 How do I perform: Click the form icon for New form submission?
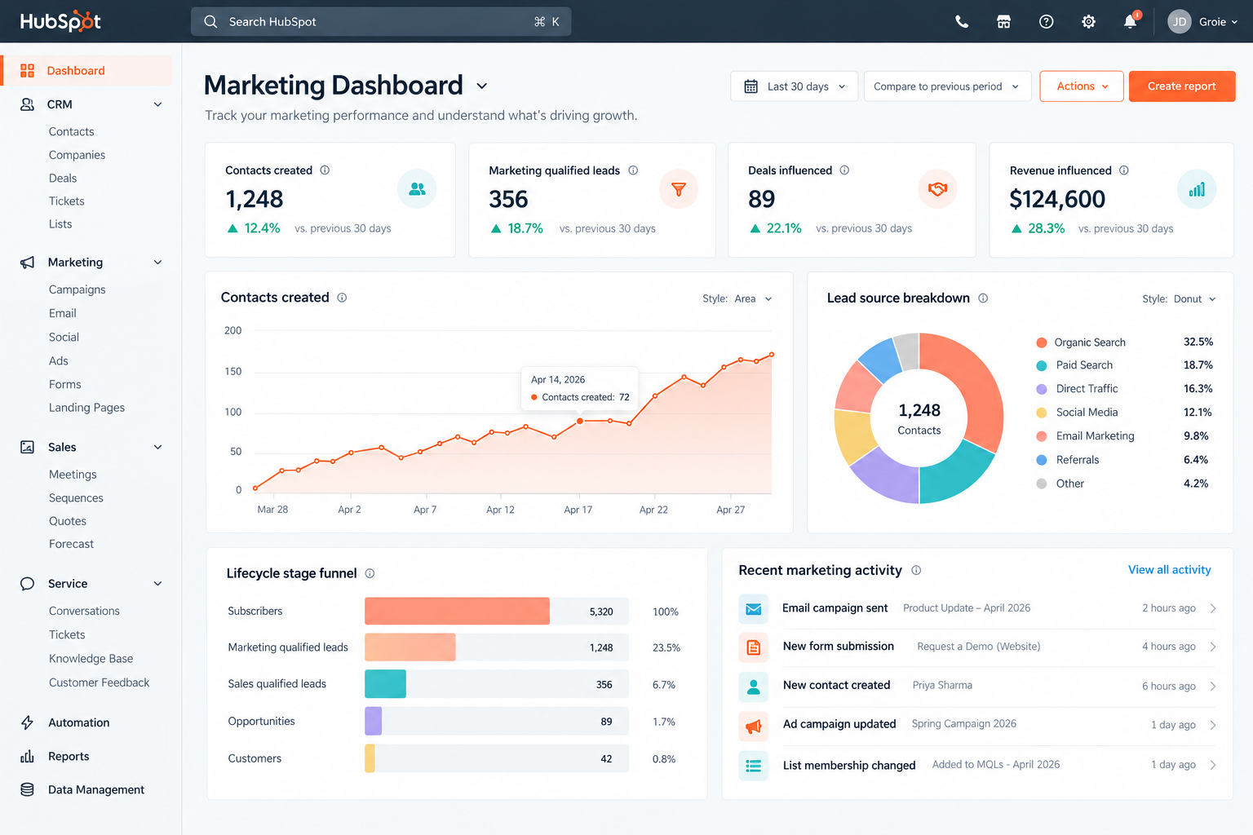pos(754,647)
